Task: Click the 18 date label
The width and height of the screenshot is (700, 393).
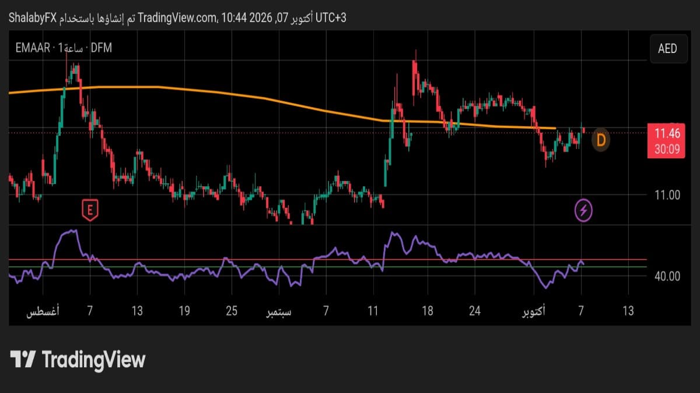Action: pos(428,311)
